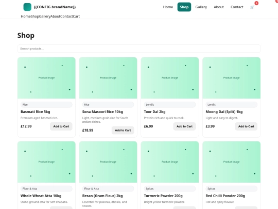Image resolution: width=278 pixels, height=209 pixels.
Task: Open Toor Dal 2kg product image
Action: click(170, 78)
